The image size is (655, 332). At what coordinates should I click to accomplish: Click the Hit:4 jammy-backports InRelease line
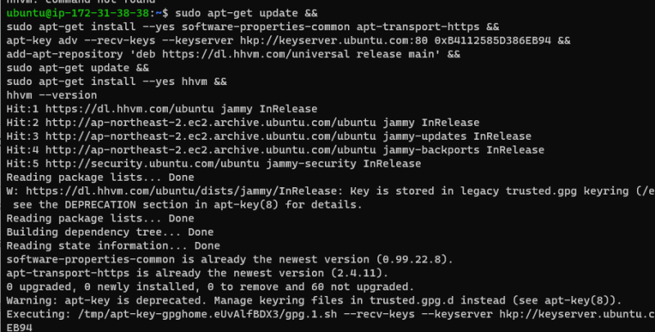[275, 149]
